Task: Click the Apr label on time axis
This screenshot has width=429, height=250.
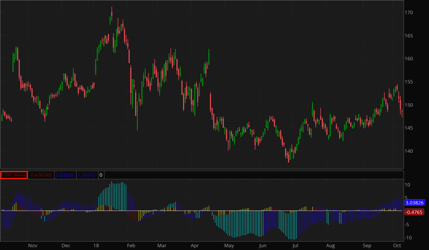Action: 194,246
